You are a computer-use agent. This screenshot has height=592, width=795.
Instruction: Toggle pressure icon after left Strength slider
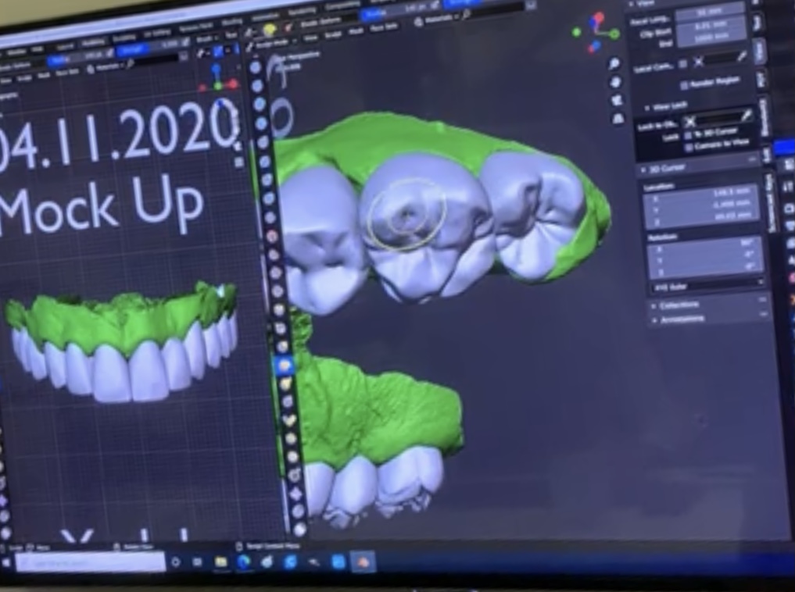[184, 43]
